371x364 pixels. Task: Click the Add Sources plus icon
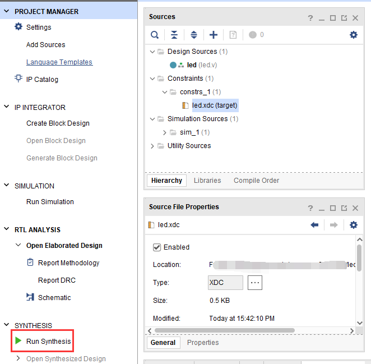coord(214,35)
